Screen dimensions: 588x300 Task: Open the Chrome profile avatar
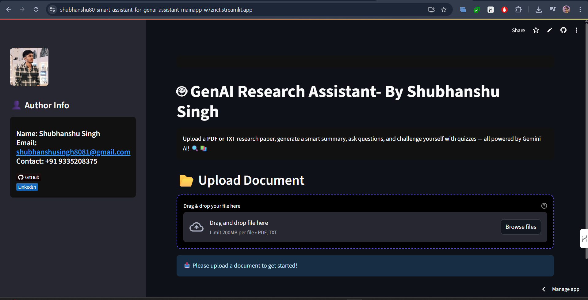[566, 9]
